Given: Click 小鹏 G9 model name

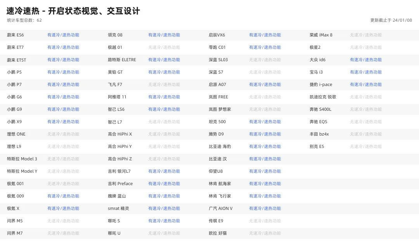Looking at the screenshot, I should tap(14, 109).
